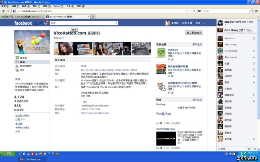Click the create page button top right
260x162 pixels.
tap(194, 32)
